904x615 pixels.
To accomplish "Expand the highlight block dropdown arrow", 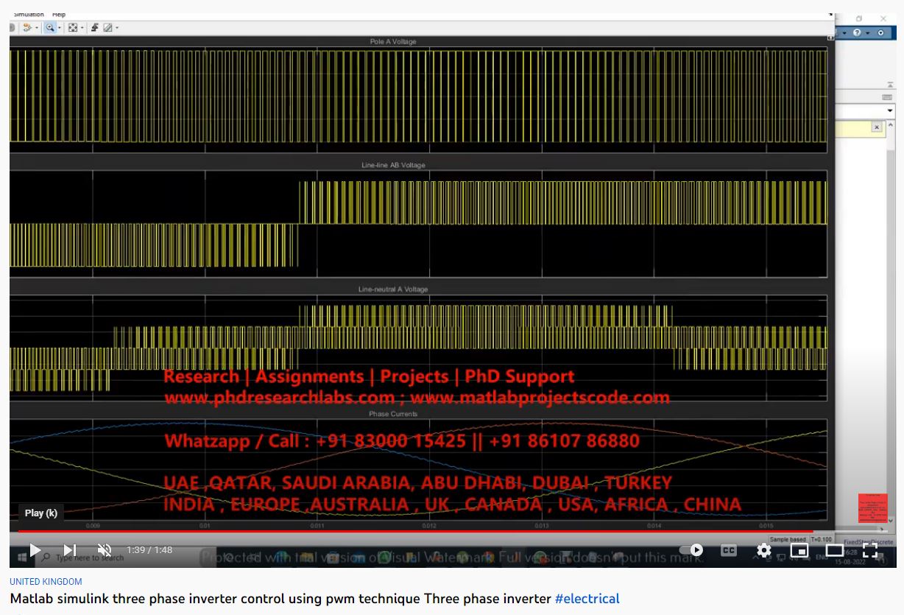I will coord(37,28).
